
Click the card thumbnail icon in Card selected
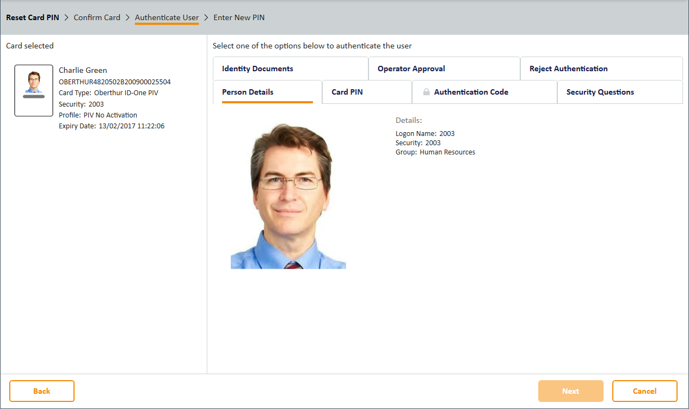(34, 91)
